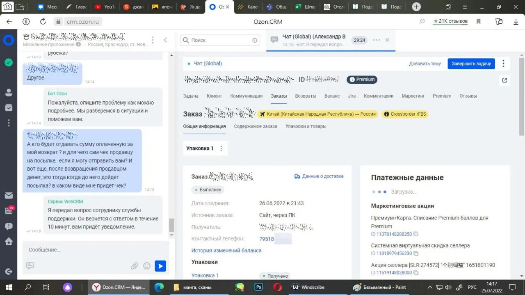Click the Premium badge
Viewport: 525px width, 295px height.
pos(362,80)
